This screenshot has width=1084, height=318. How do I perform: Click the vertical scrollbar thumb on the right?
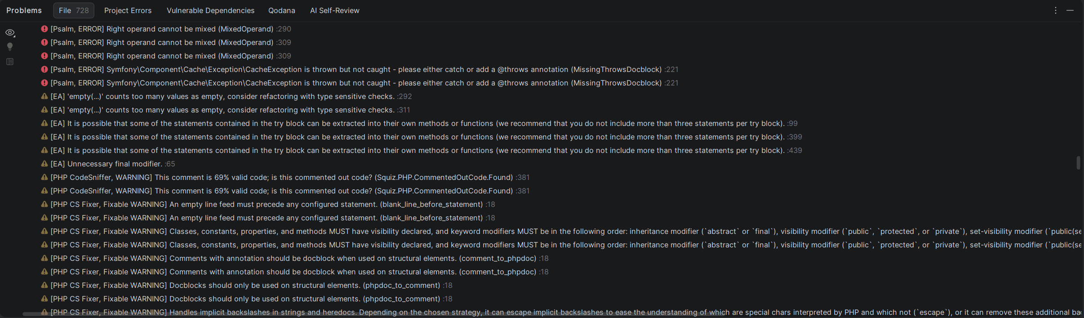pos(1078,163)
